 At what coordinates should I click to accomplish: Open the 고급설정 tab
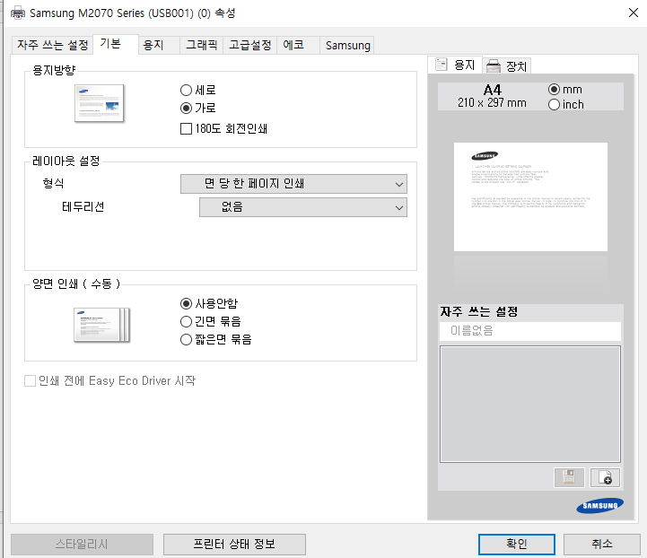click(250, 45)
